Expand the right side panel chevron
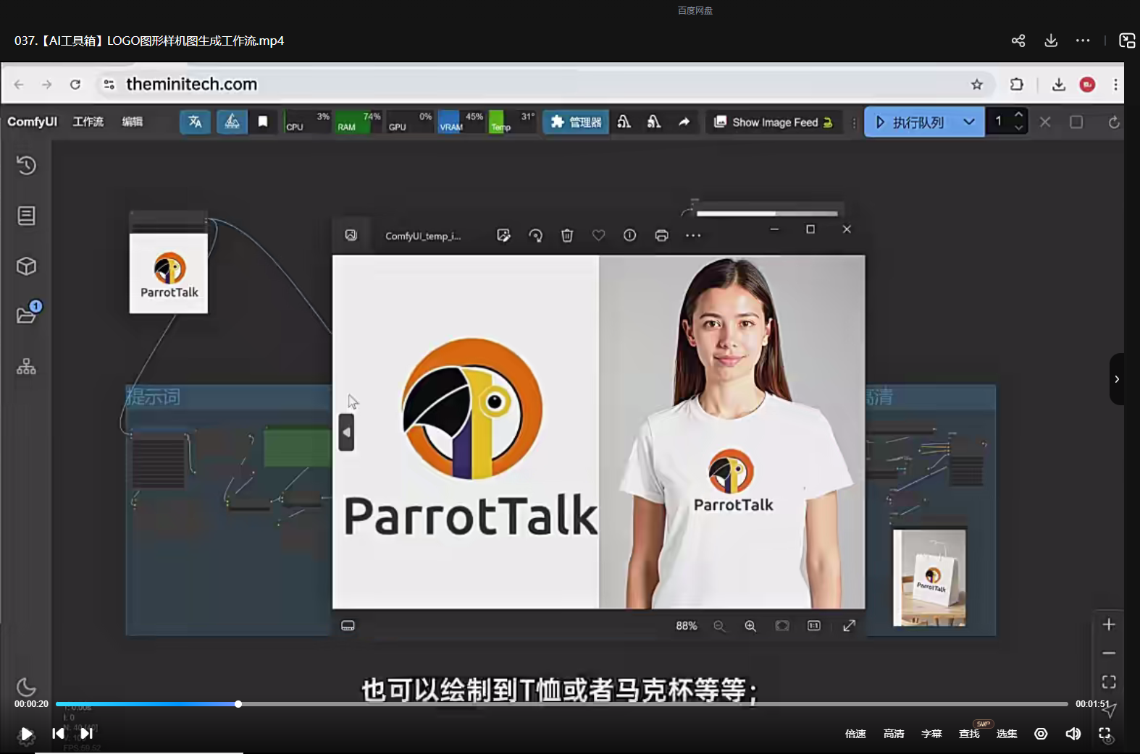Image resolution: width=1140 pixels, height=754 pixels. (x=1117, y=379)
